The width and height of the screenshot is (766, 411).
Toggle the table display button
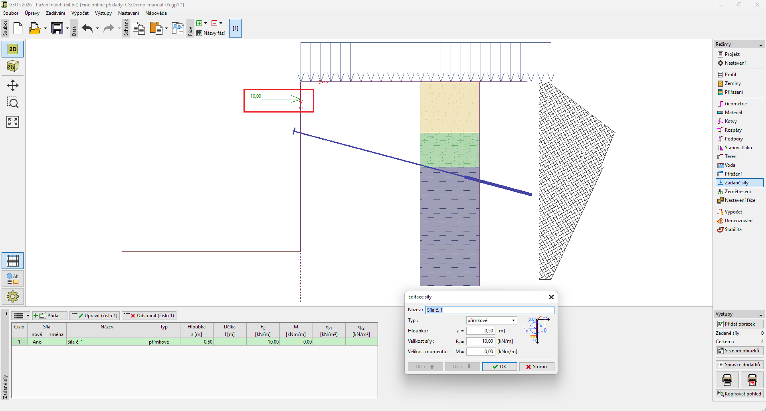pyautogui.click(x=13, y=261)
